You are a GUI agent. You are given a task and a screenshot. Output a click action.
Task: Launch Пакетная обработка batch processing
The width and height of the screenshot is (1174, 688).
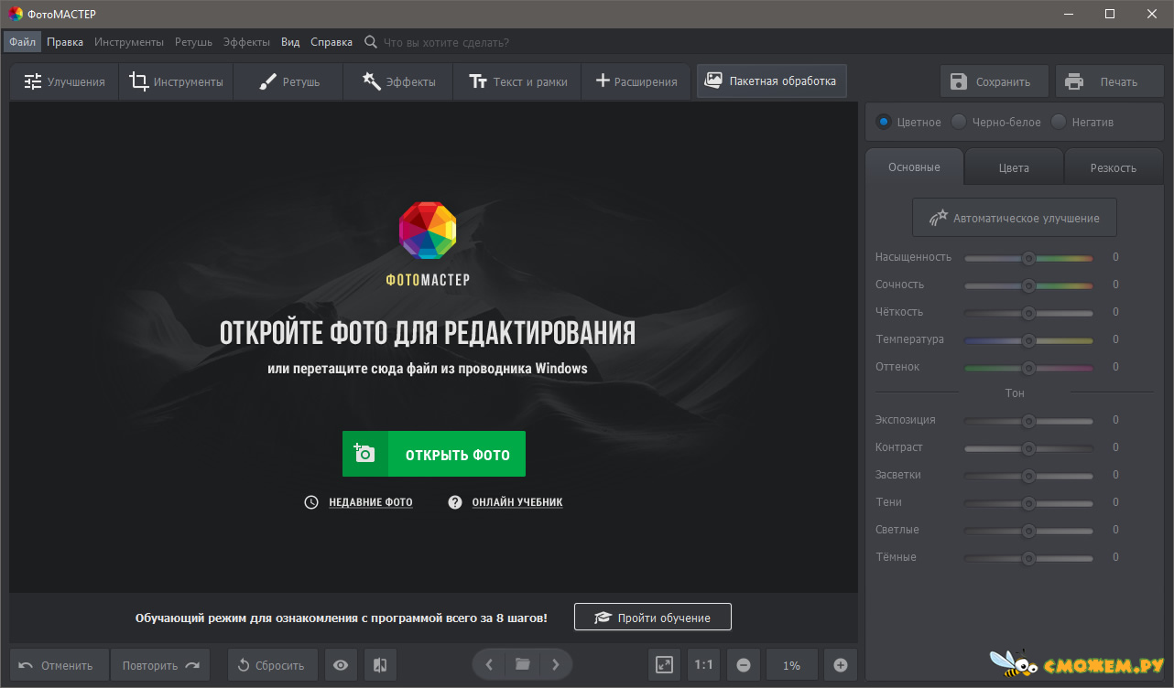pos(771,81)
